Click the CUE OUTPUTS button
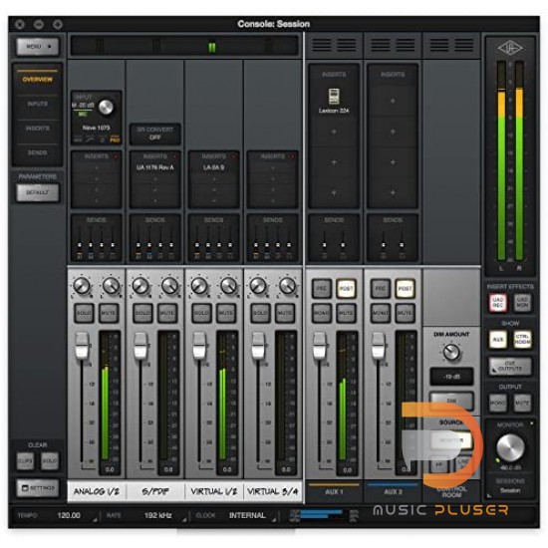The height and width of the screenshot is (548, 548). click(x=510, y=366)
